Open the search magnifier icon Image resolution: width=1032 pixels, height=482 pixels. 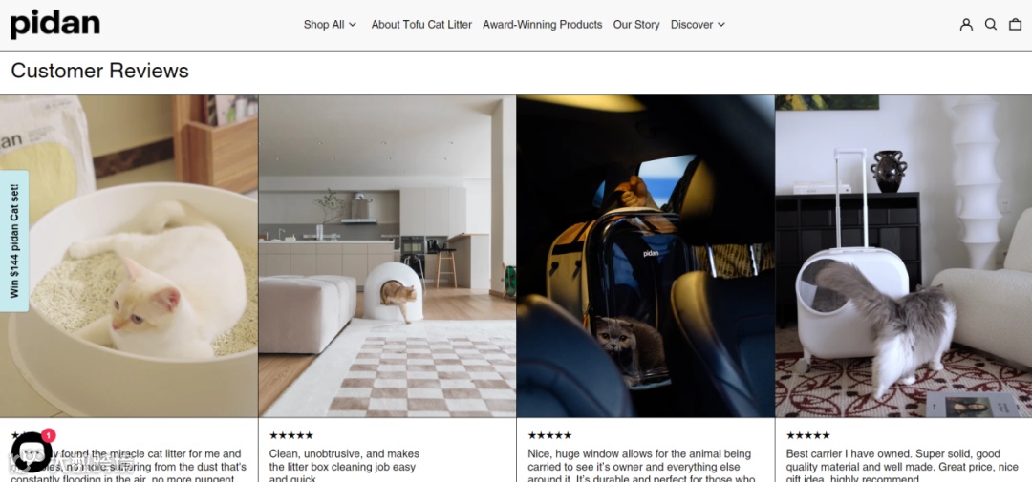coord(990,24)
